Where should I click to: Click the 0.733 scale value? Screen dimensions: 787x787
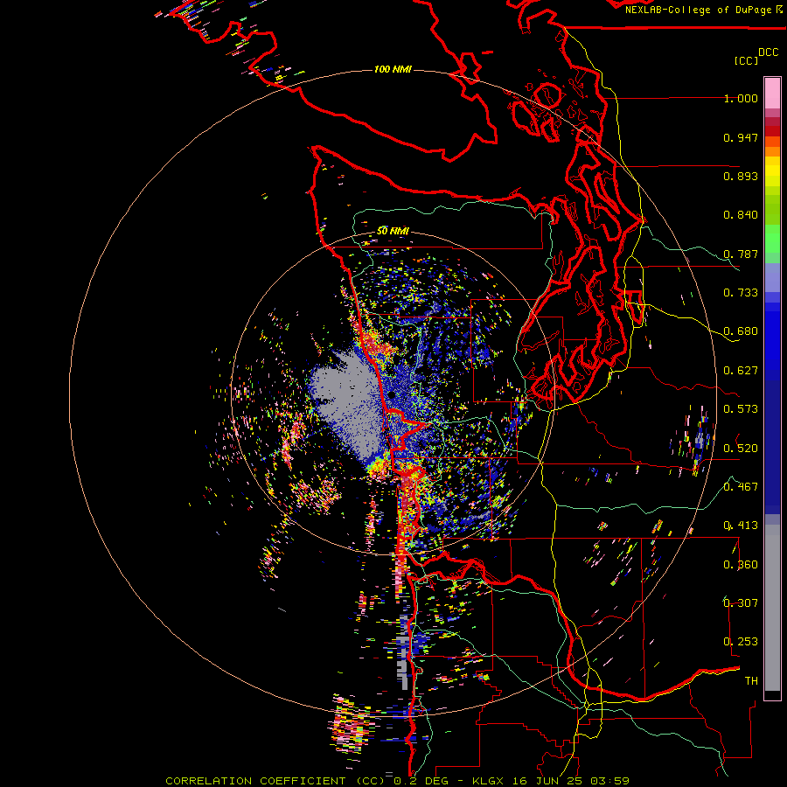[x=741, y=293]
